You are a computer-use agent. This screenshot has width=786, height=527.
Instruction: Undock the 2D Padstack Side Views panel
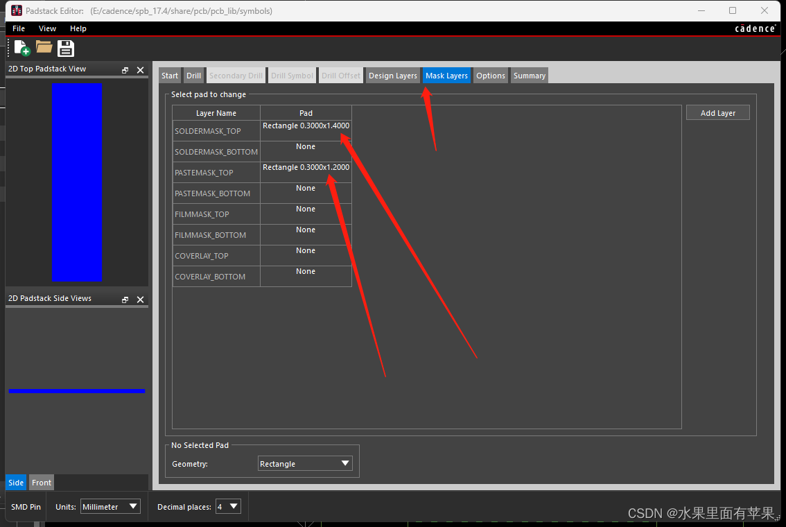(125, 300)
